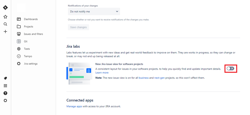Viewport: 250px width, 115px height.
Task: Click the Save changes button
Action: [x=78, y=27]
